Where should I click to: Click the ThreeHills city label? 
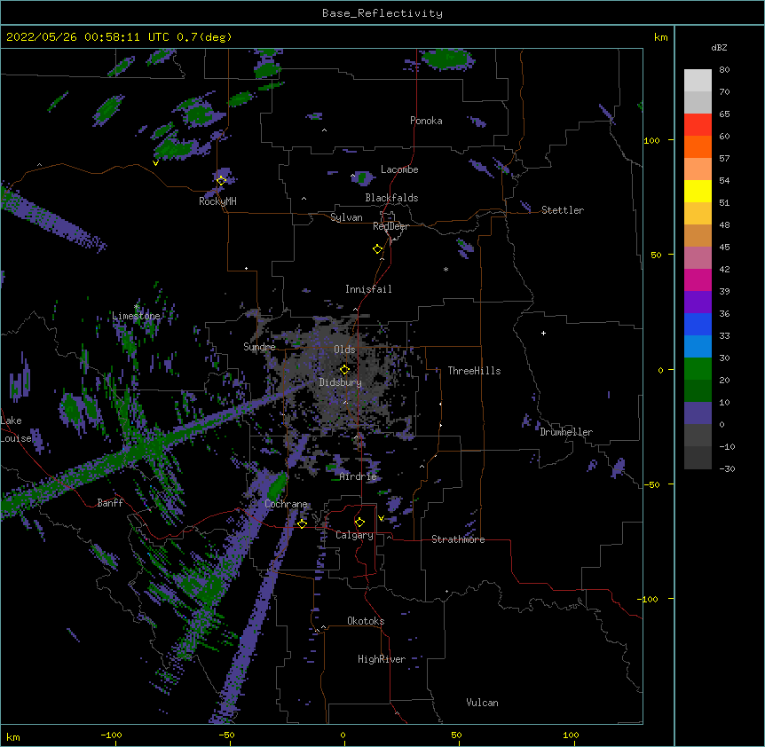(x=474, y=371)
